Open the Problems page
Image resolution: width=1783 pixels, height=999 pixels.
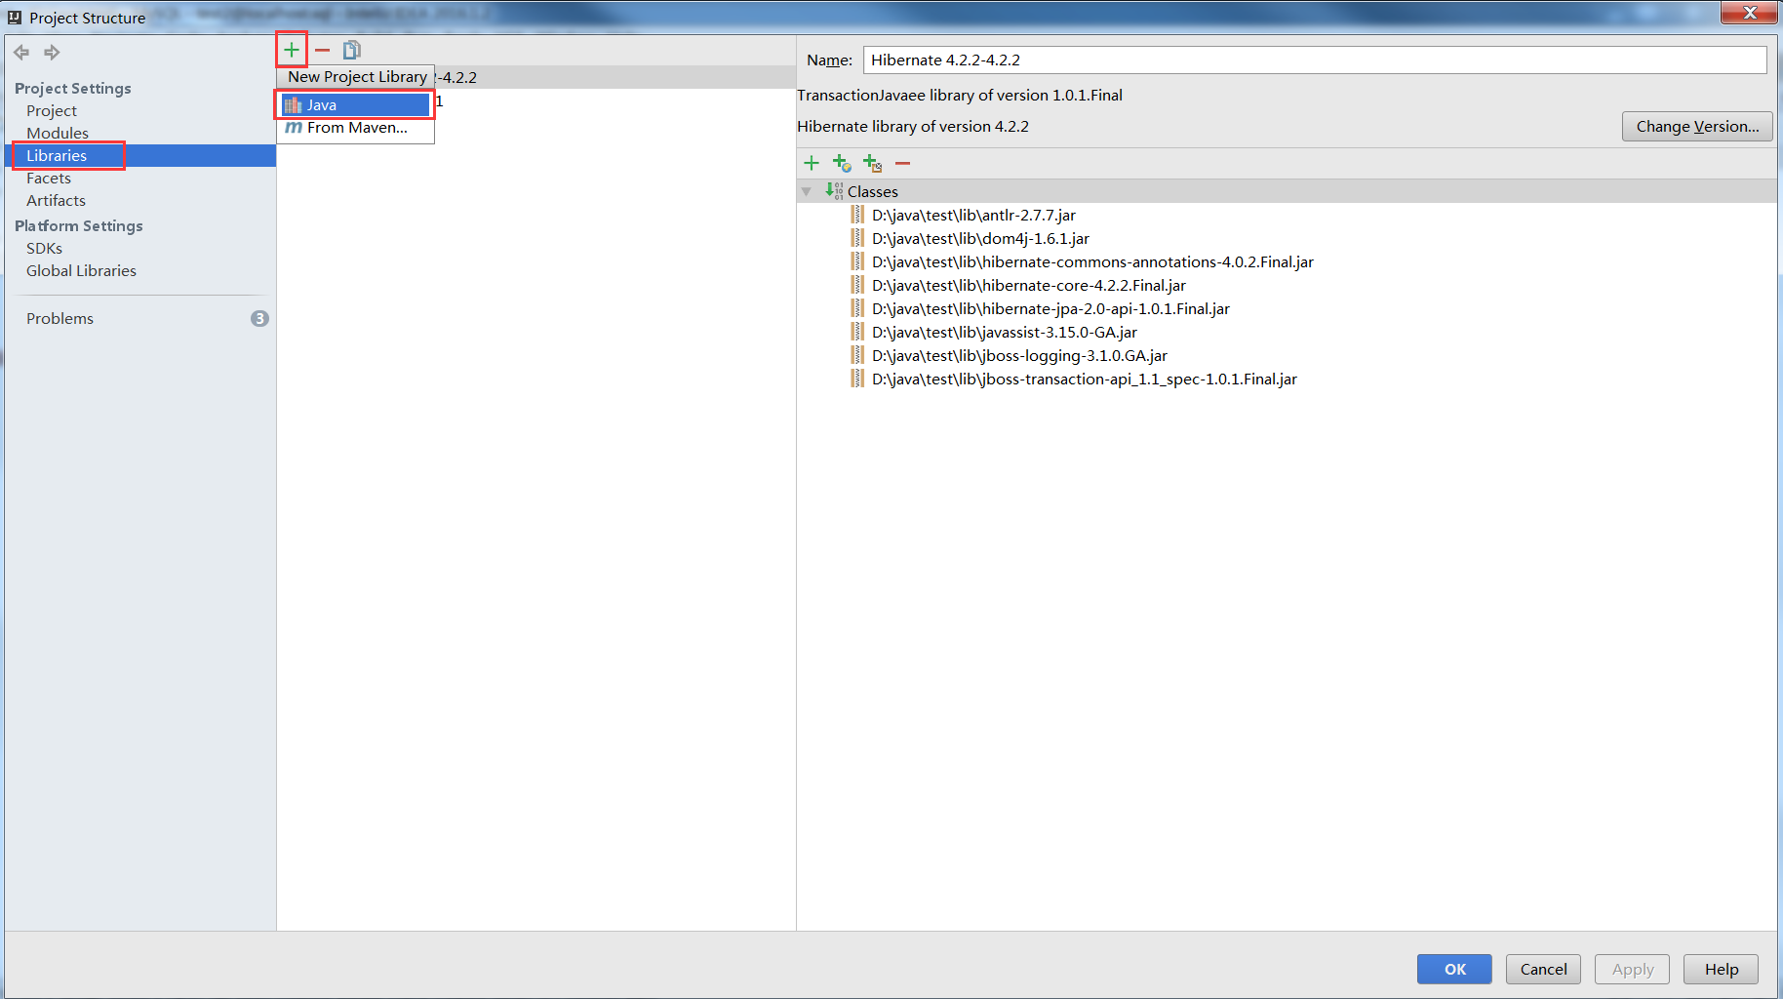59,318
